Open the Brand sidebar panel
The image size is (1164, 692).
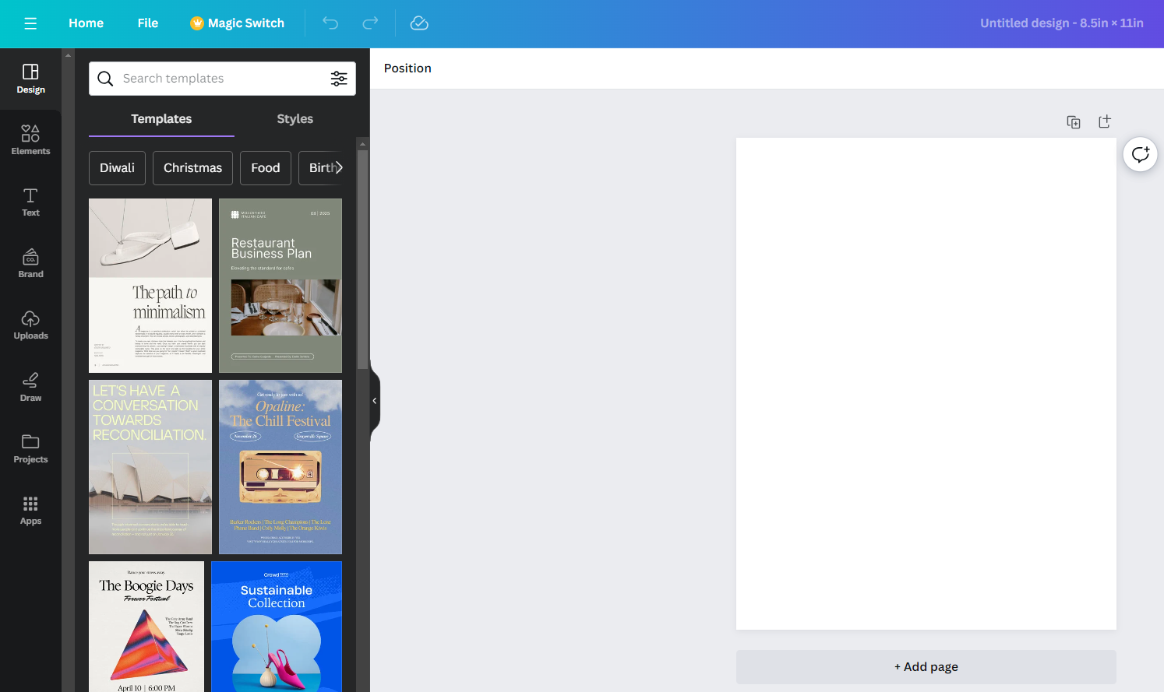(30, 264)
